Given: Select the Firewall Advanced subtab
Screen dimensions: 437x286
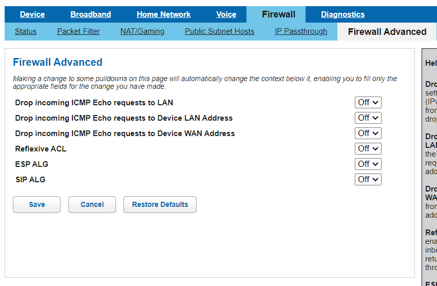Looking at the screenshot, I should click(x=387, y=32).
